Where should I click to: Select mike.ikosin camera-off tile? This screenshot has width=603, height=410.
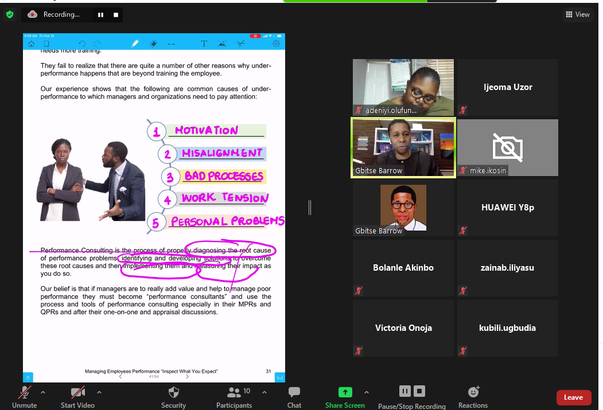point(508,147)
